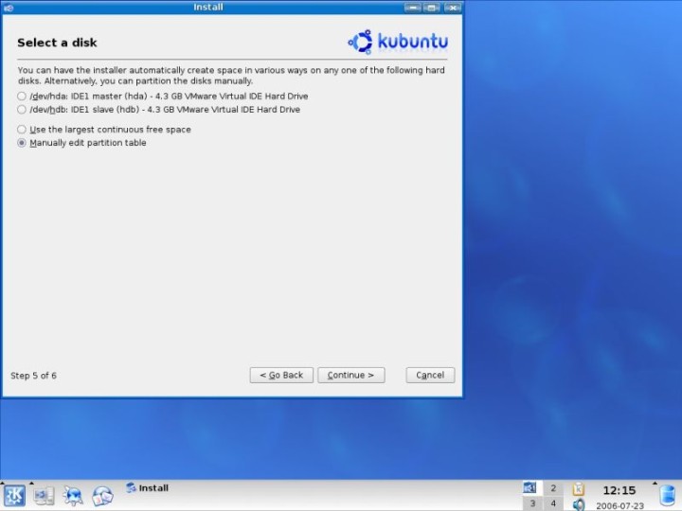Click the 2006-07-23 date in panel

coord(619,505)
